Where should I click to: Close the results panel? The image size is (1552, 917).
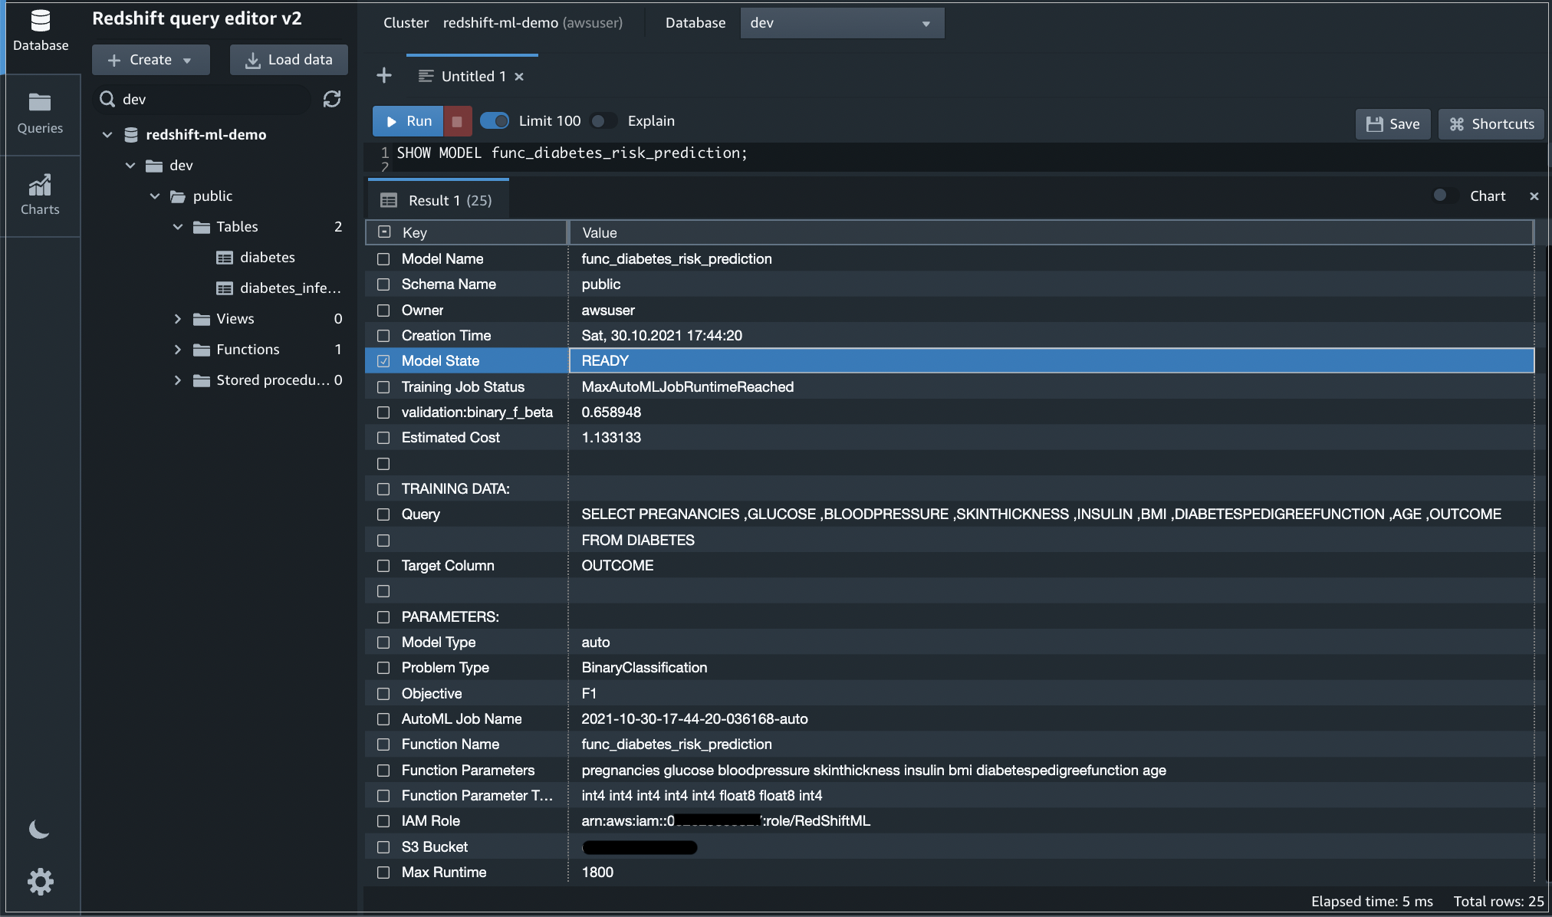tap(1534, 196)
